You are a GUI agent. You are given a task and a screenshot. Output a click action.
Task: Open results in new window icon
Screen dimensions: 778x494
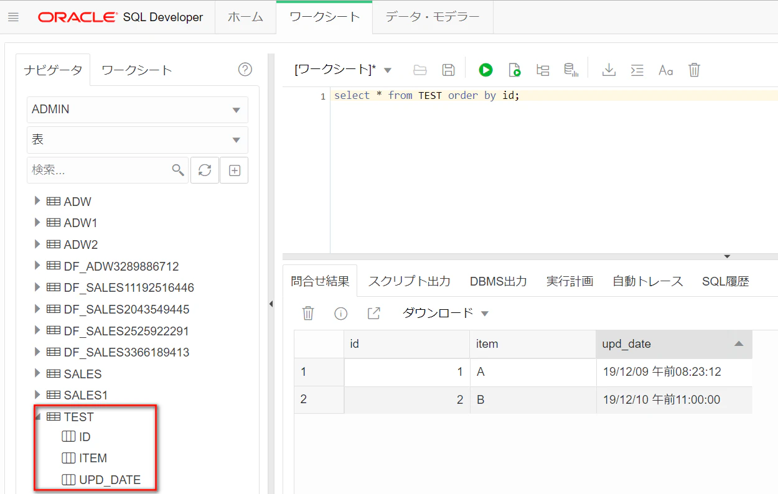373,313
